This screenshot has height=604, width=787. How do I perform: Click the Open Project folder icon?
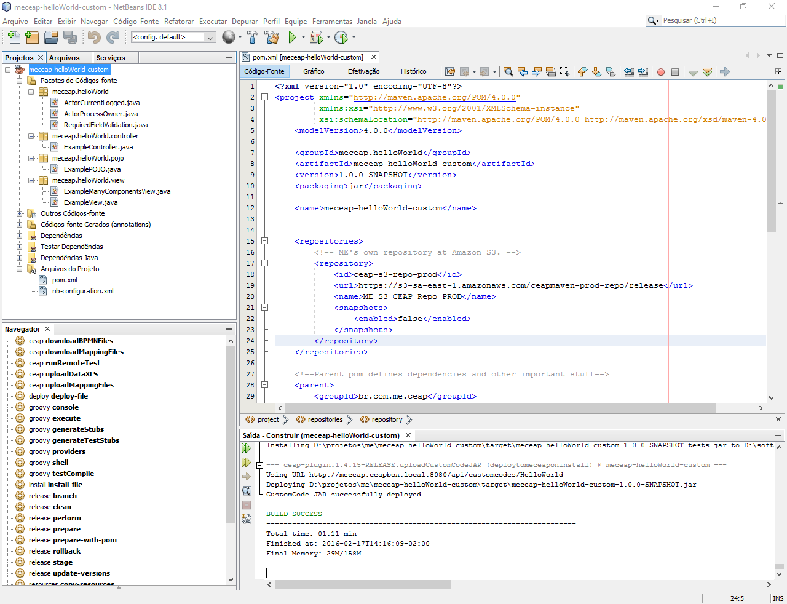click(51, 38)
